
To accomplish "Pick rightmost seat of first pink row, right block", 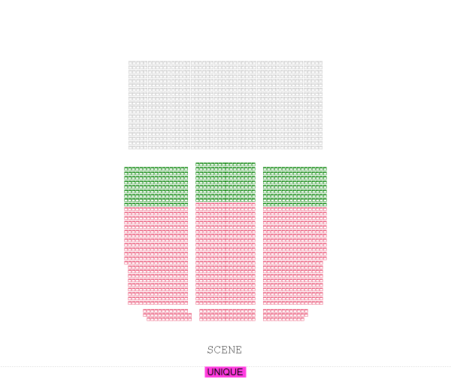I will pos(325,209).
